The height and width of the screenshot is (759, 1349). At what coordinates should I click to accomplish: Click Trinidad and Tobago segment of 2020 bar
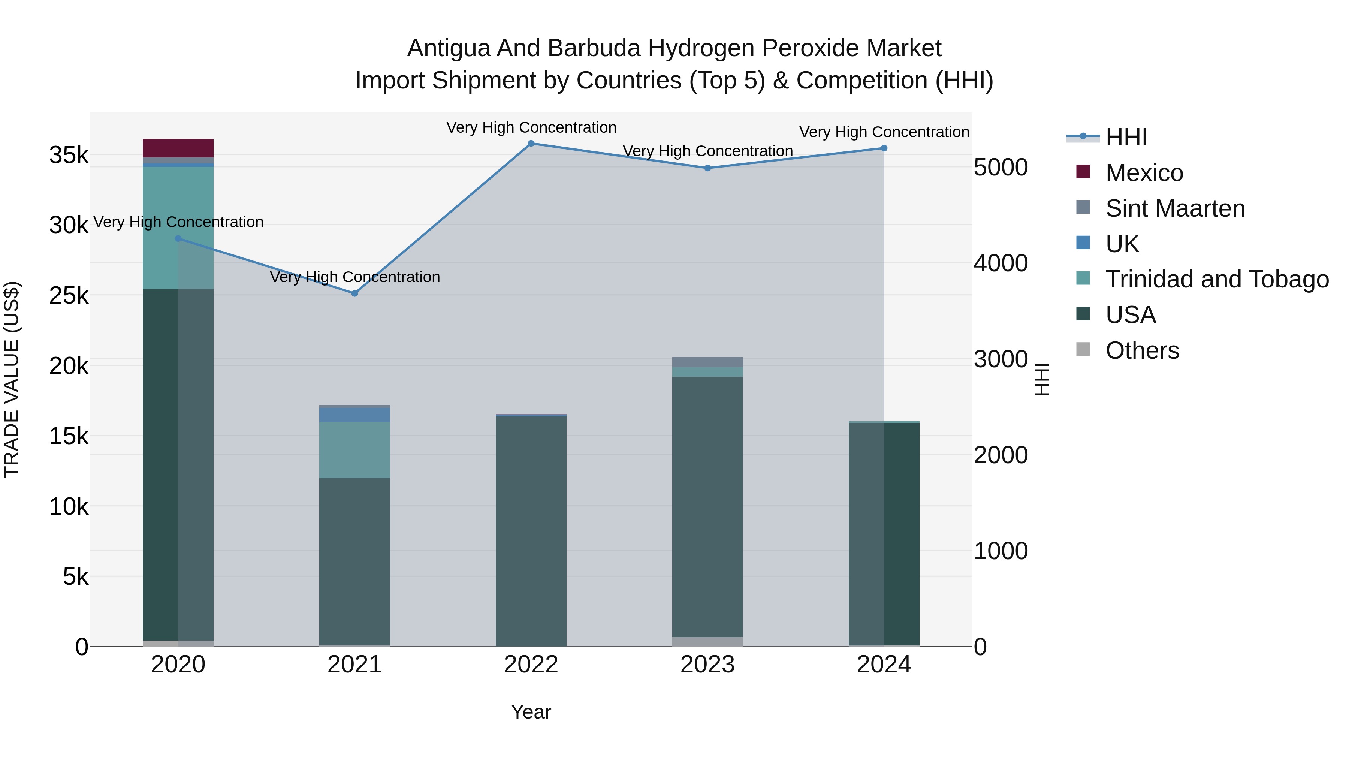pyautogui.click(x=178, y=228)
